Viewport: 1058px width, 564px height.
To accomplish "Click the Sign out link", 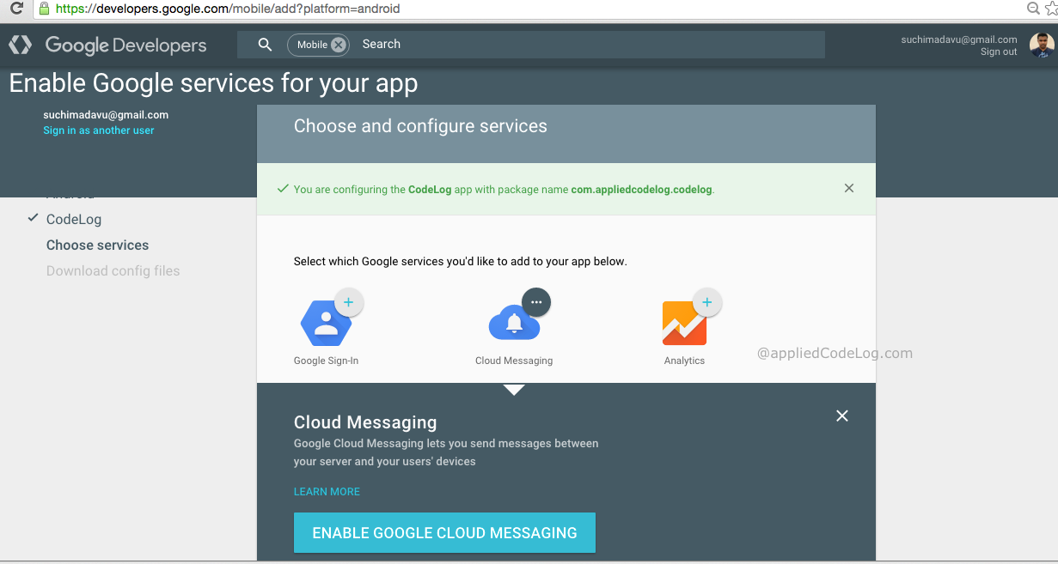I will (999, 52).
